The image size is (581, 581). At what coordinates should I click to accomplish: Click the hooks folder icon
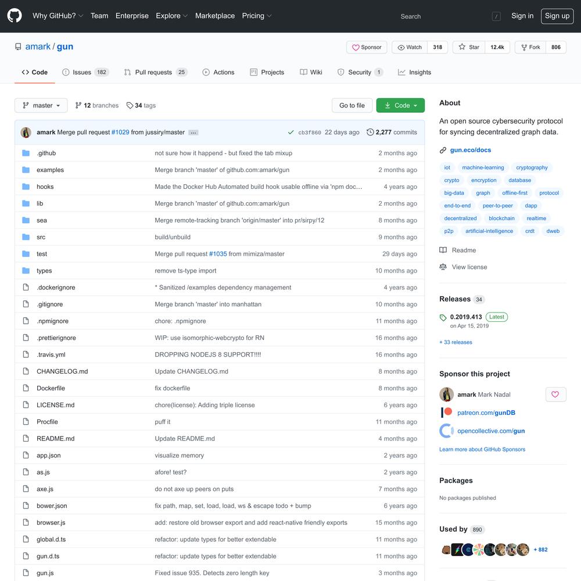[x=26, y=187]
